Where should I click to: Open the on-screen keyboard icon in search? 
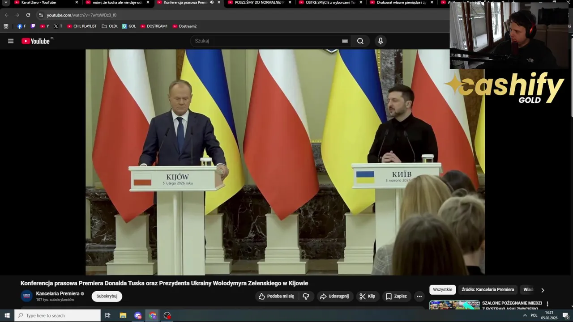point(345,41)
